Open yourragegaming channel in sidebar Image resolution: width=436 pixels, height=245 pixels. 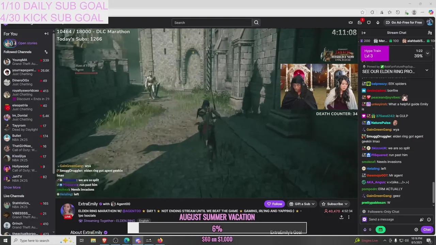click(x=26, y=72)
